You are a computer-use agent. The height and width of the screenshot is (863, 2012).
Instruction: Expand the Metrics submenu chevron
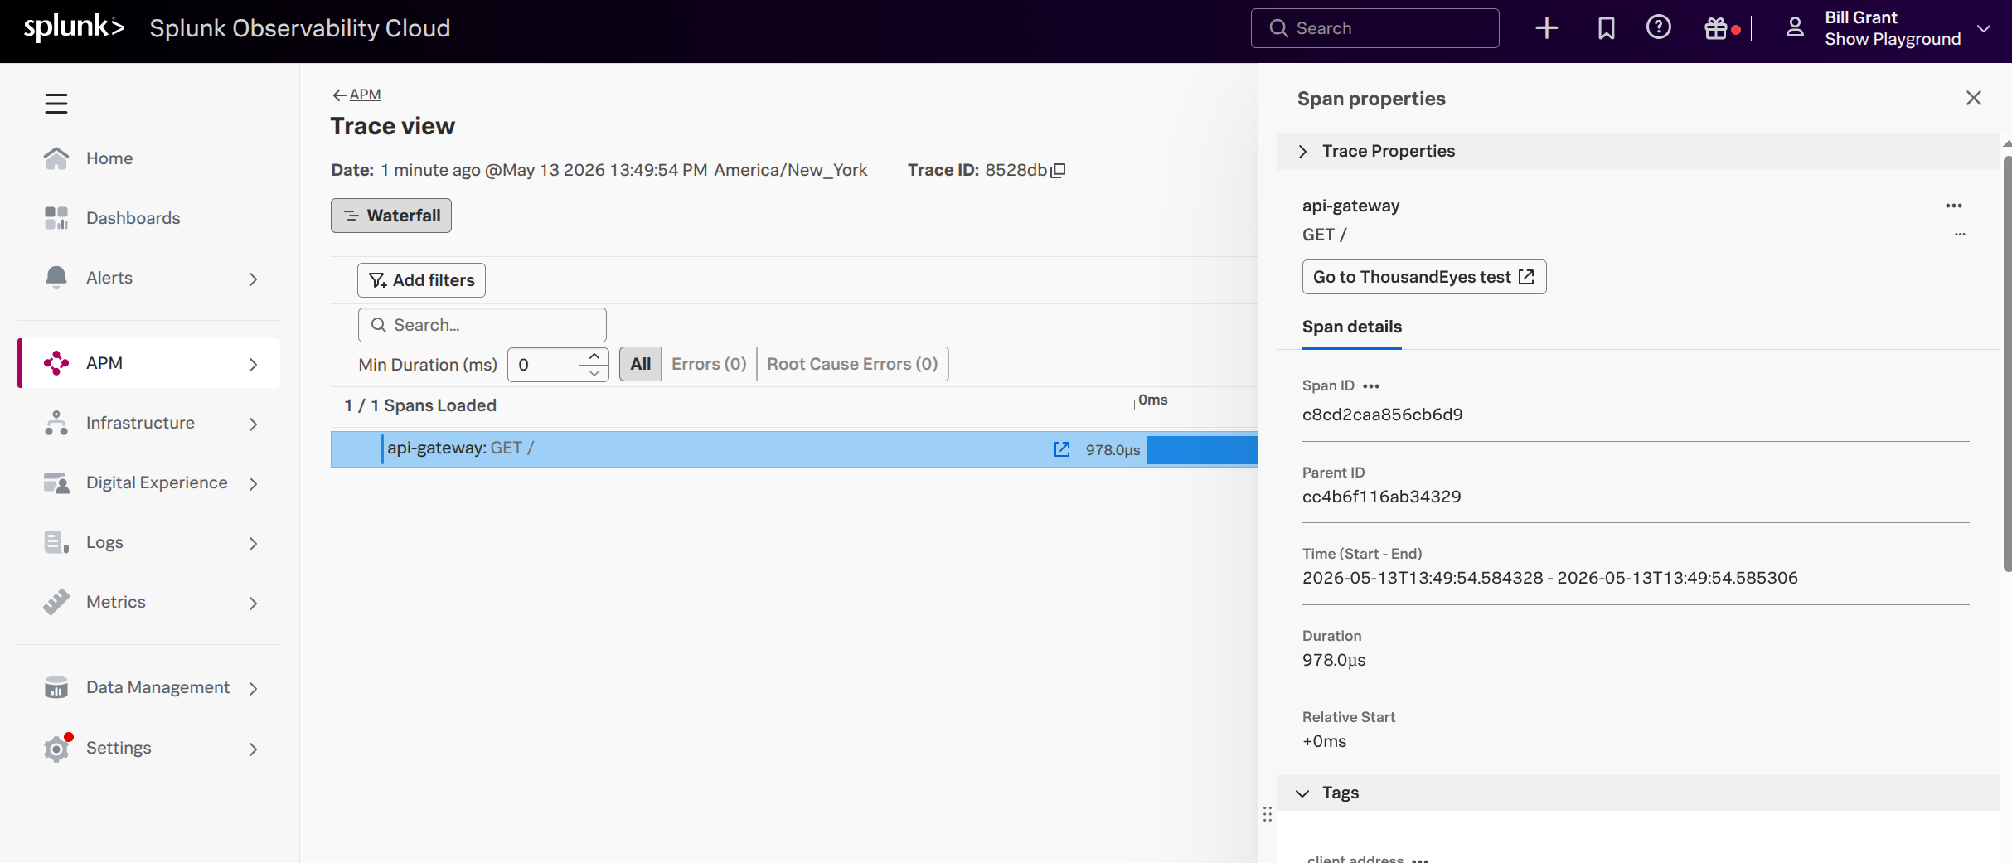coord(254,604)
